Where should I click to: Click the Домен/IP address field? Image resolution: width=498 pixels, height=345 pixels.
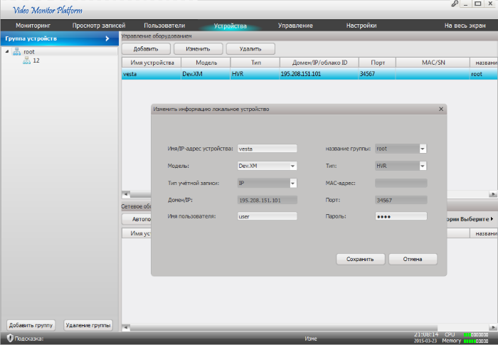point(267,200)
